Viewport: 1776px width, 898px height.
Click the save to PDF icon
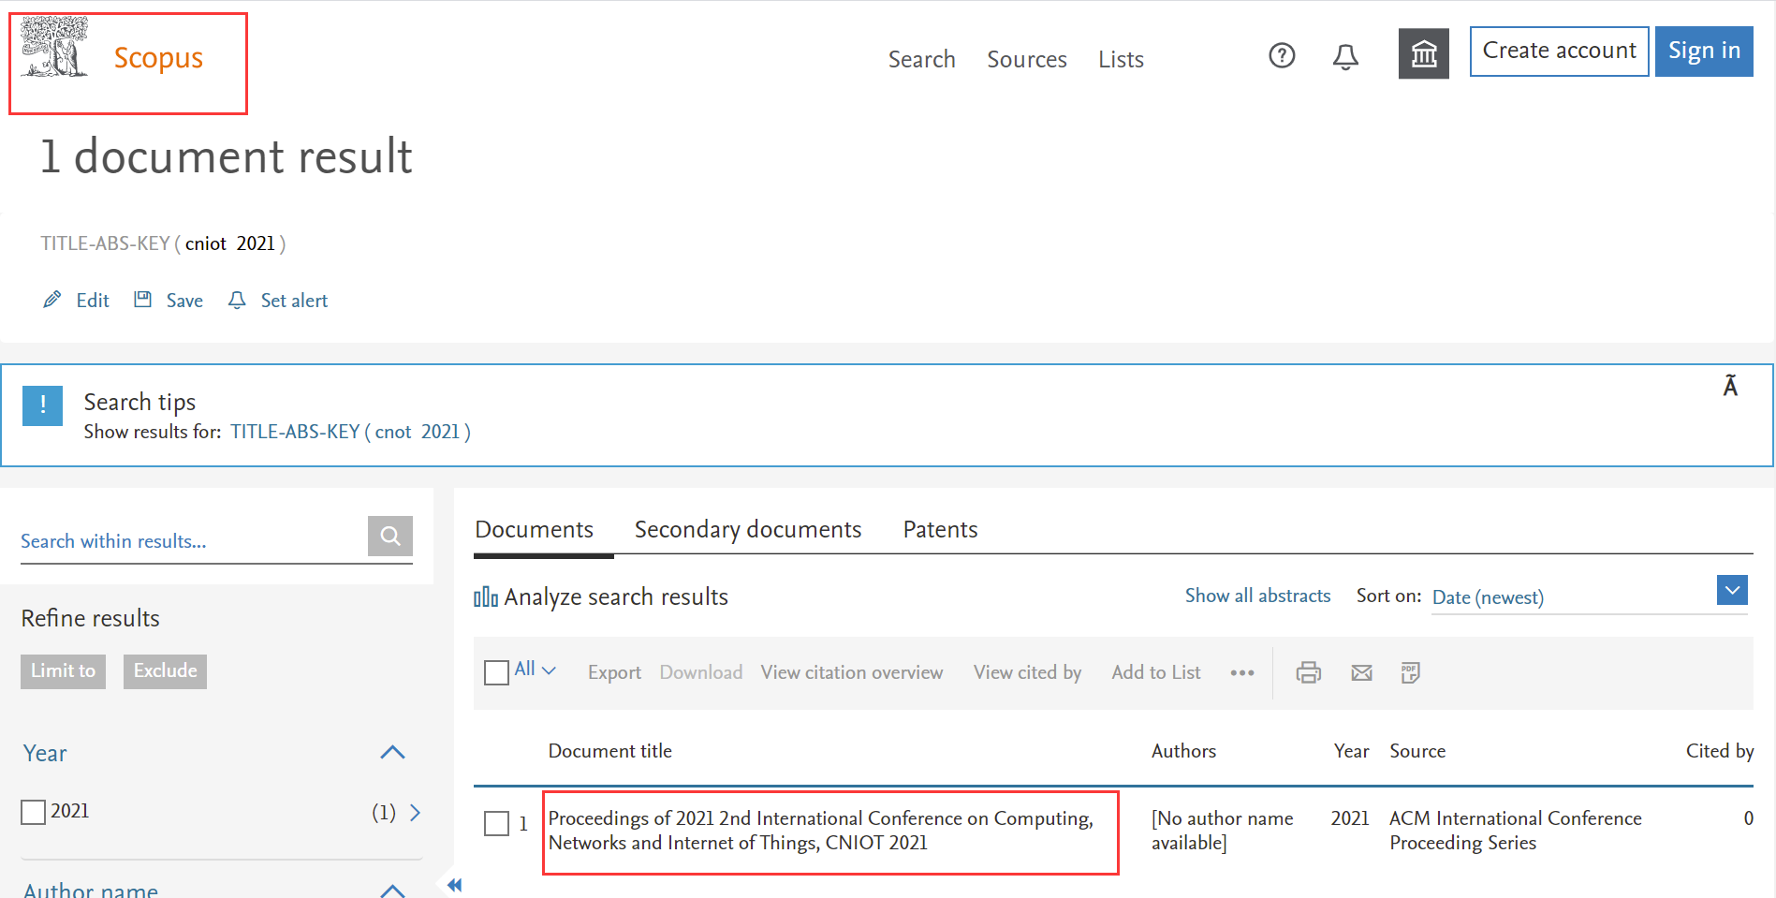click(1410, 672)
